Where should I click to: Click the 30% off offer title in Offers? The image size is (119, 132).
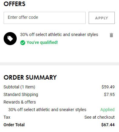(x=59, y=35)
